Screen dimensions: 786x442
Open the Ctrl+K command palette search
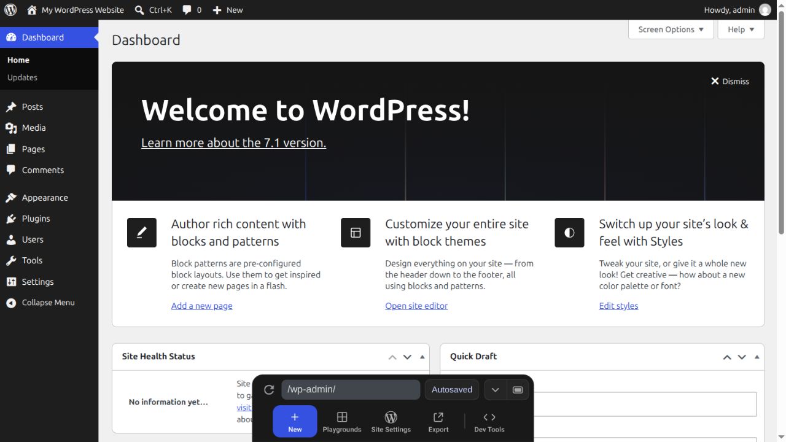click(x=154, y=10)
